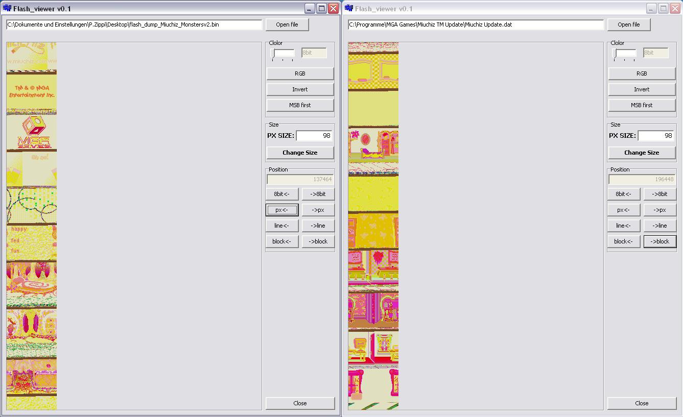
Task: Adjust the Color slider in the left window
Action: click(x=282, y=54)
